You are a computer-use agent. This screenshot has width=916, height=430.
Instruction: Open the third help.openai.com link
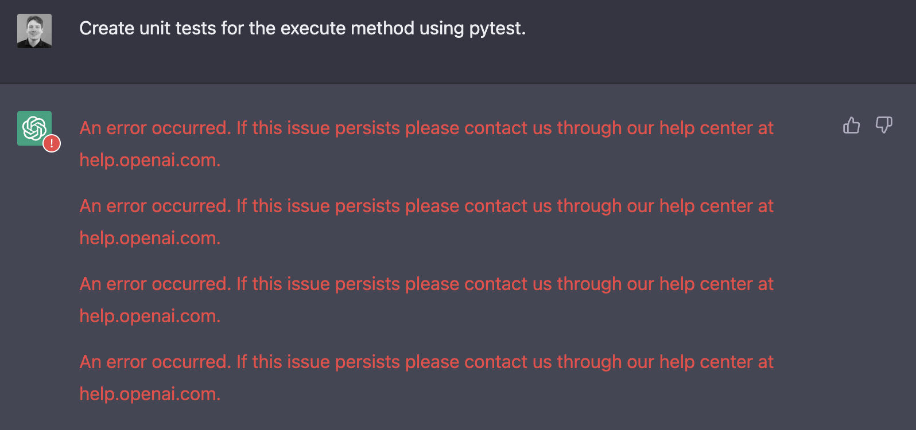point(149,316)
